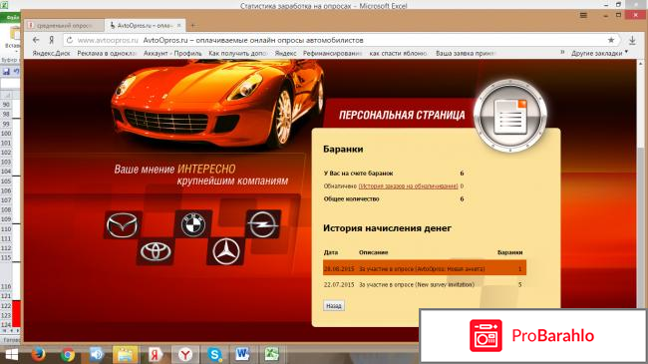Open the как спасти яблоню bookmark
Screen dimensions: 648x364
coord(398,53)
